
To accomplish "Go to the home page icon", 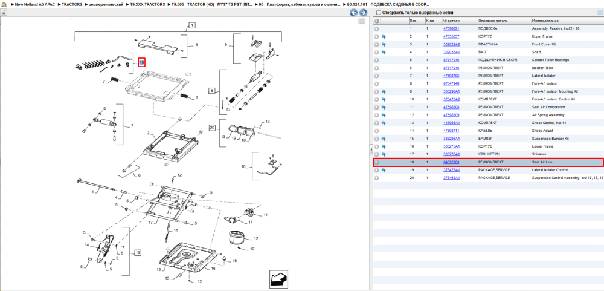I will (4, 5).
